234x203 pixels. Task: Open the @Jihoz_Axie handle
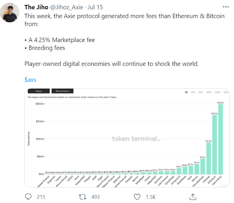pyautogui.click(x=67, y=7)
